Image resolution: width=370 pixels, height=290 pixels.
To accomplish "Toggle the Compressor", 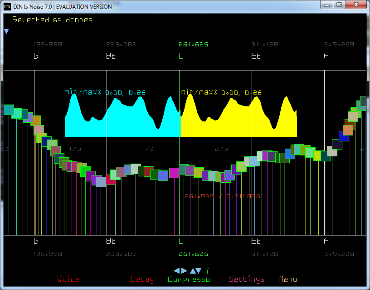I will [x=190, y=279].
